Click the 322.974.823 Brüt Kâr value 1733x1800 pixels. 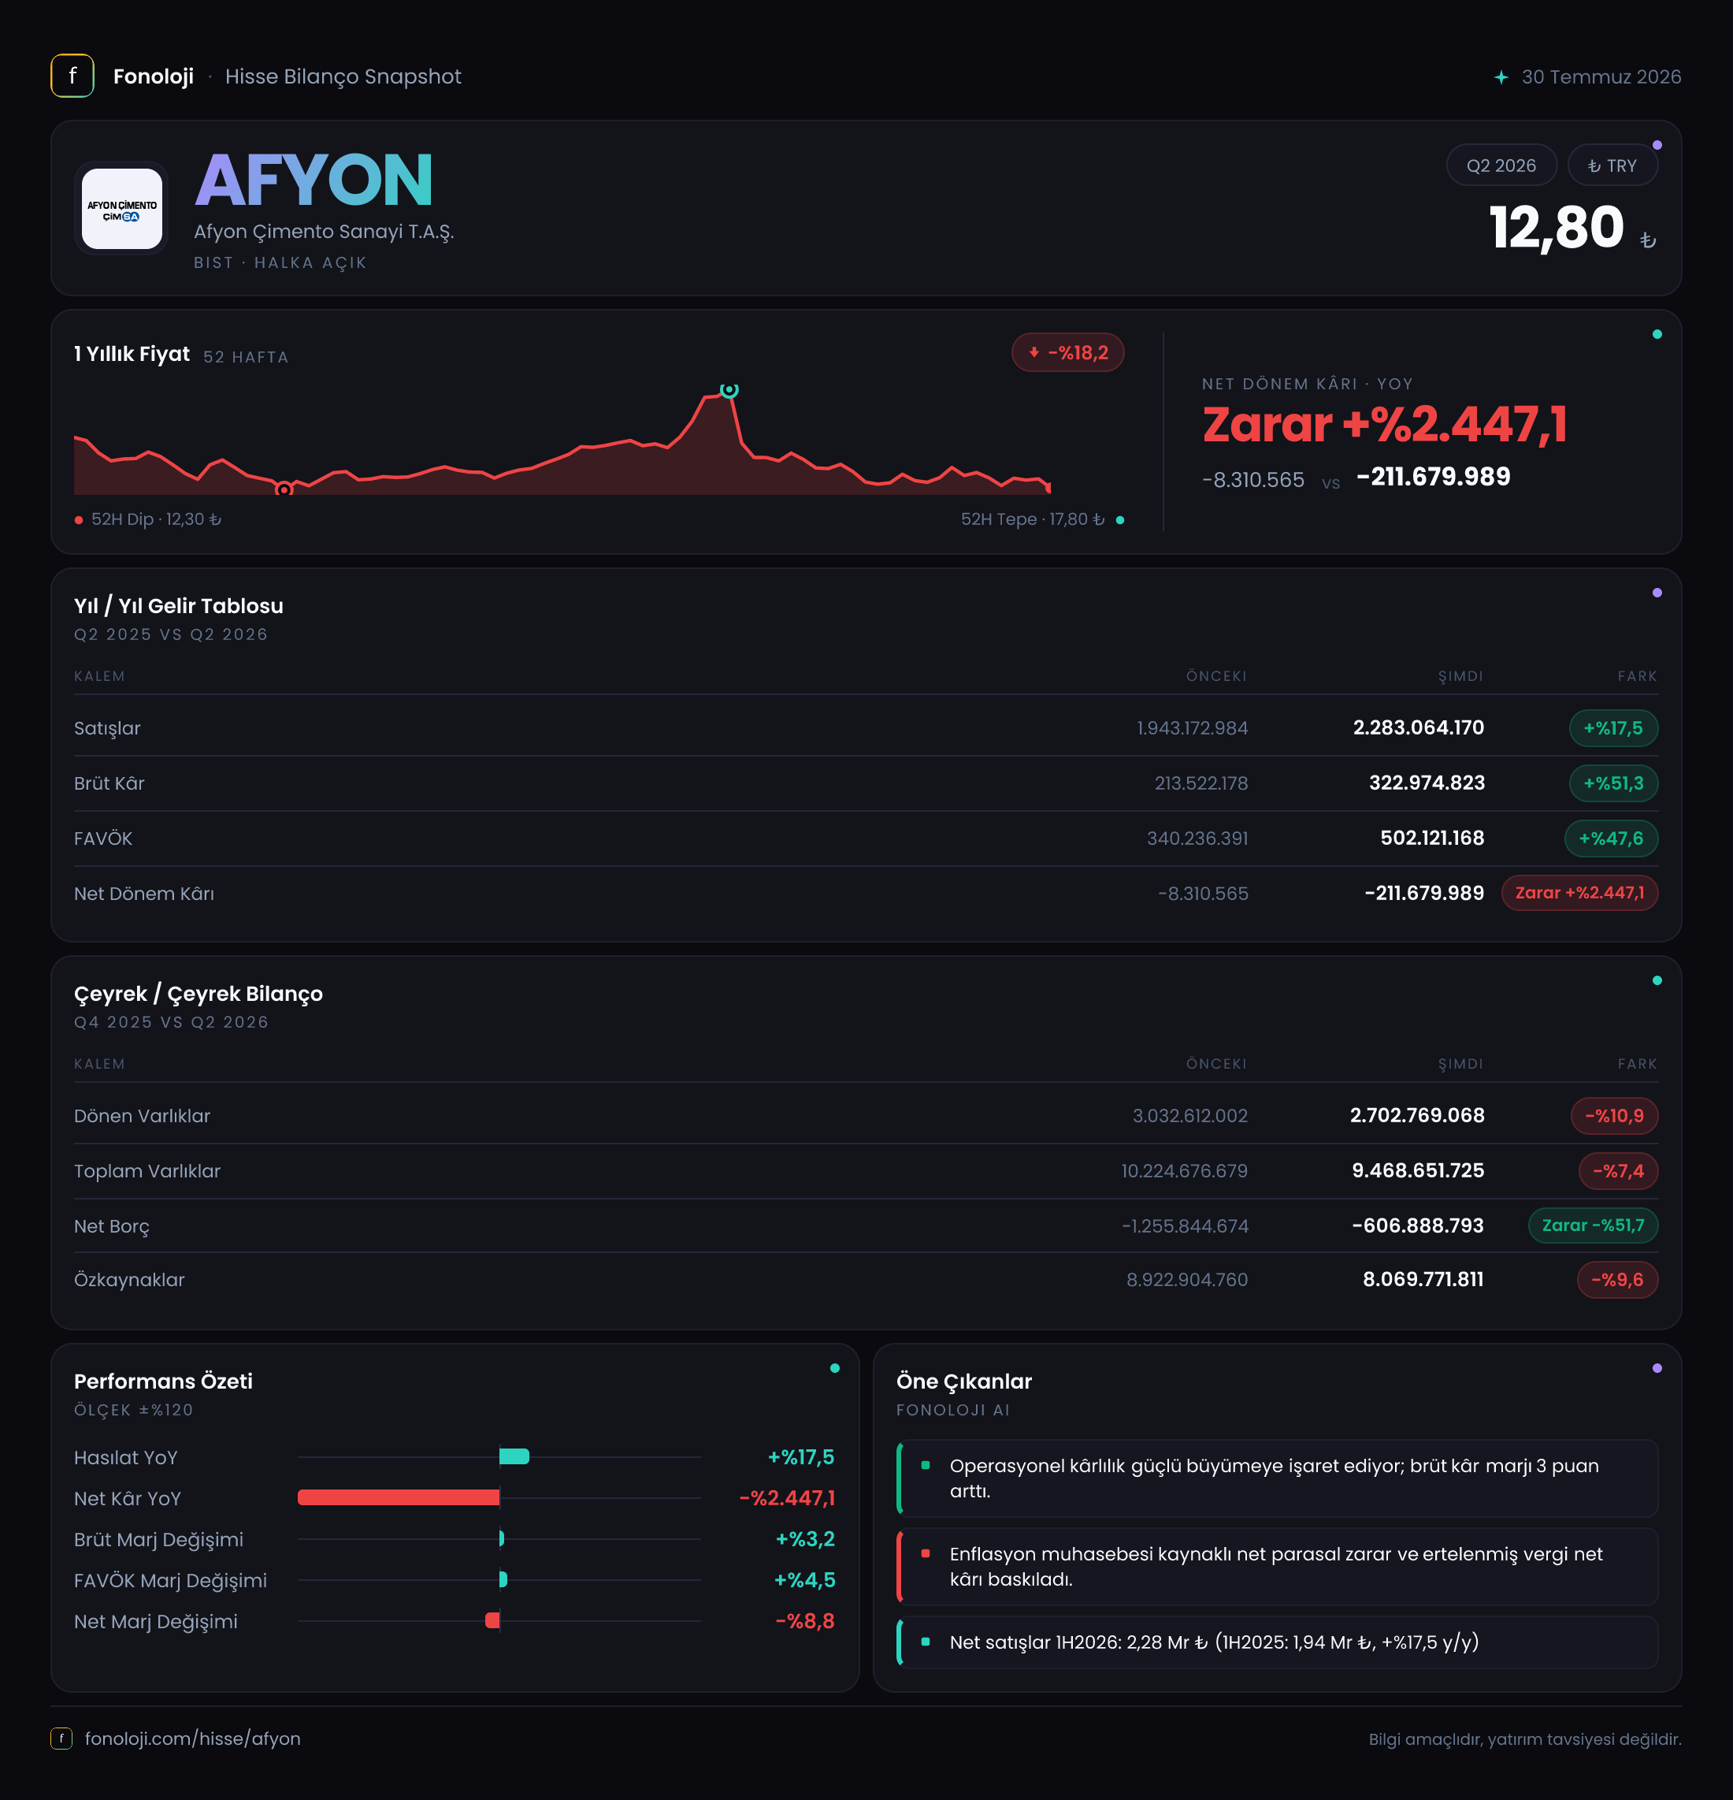pyautogui.click(x=1427, y=783)
